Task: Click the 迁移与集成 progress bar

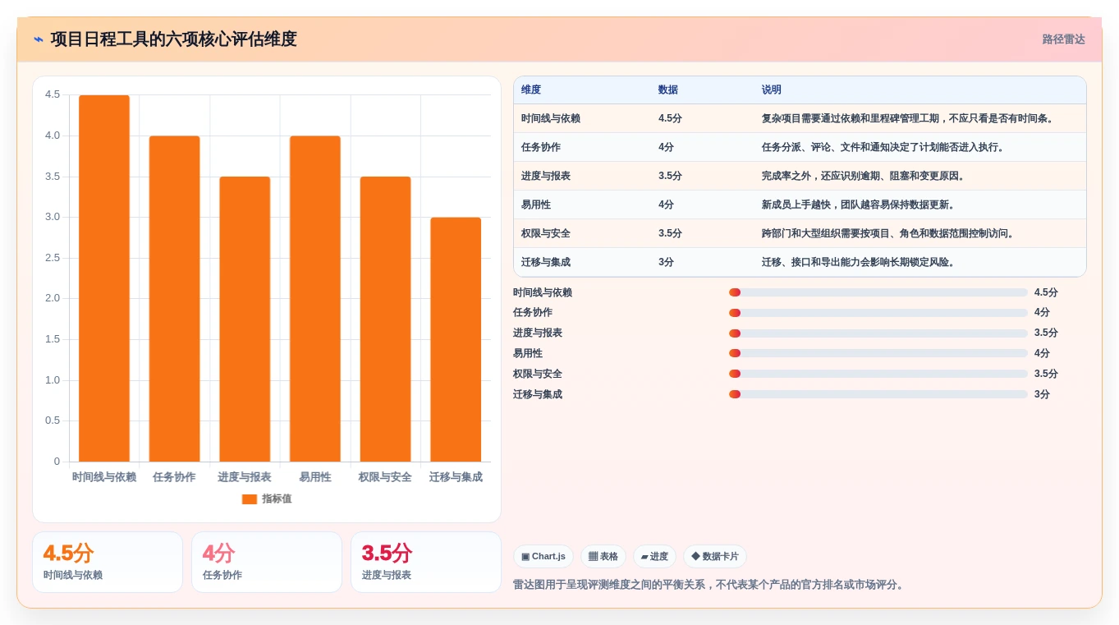Action: (x=878, y=394)
